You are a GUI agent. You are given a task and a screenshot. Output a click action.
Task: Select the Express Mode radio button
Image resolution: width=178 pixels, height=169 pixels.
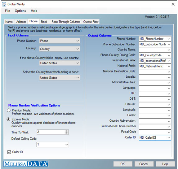pyautogui.click(x=9, y=119)
